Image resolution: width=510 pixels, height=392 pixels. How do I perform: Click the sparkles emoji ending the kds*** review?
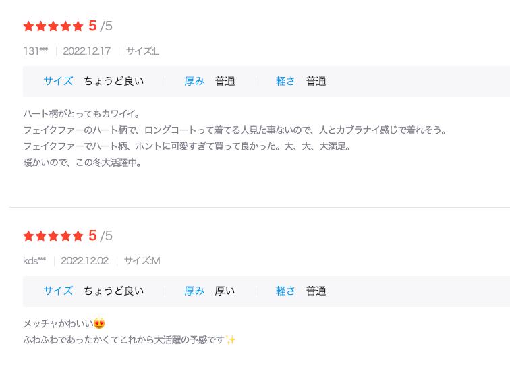pyautogui.click(x=231, y=340)
